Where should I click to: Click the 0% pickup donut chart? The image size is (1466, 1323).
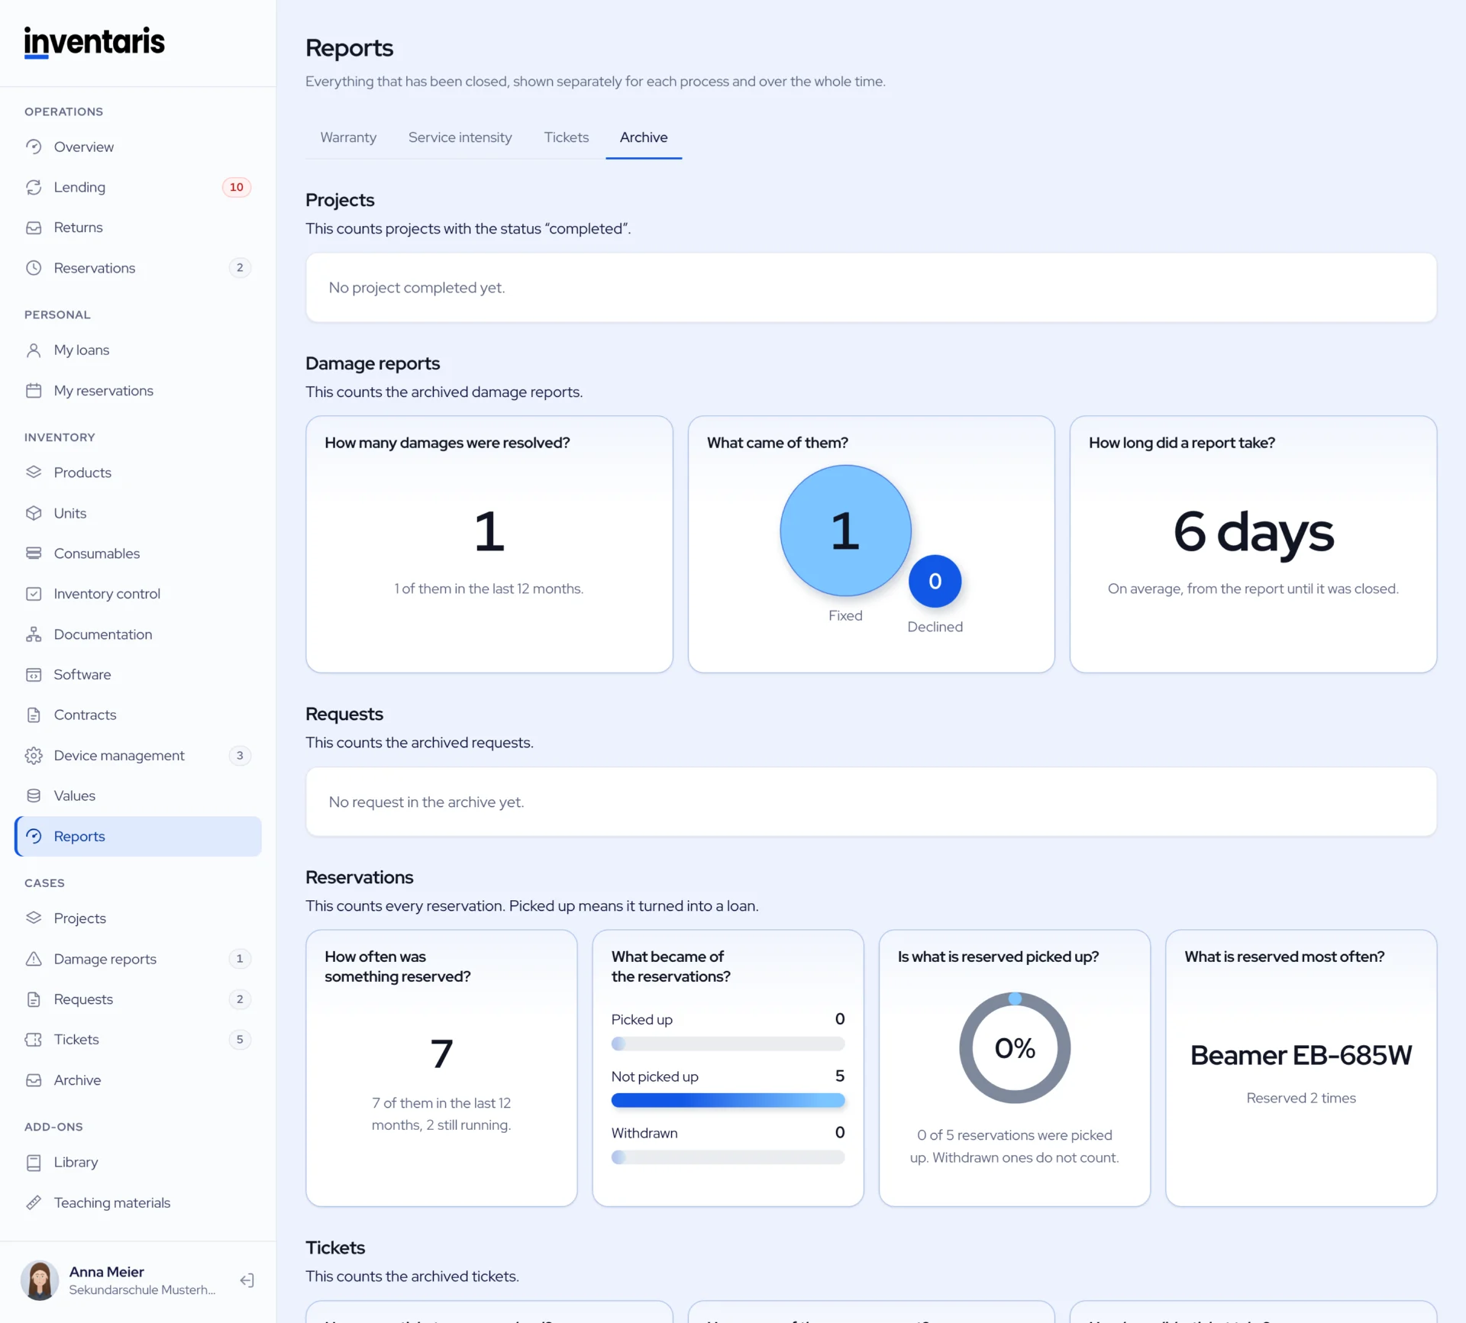(1015, 1048)
